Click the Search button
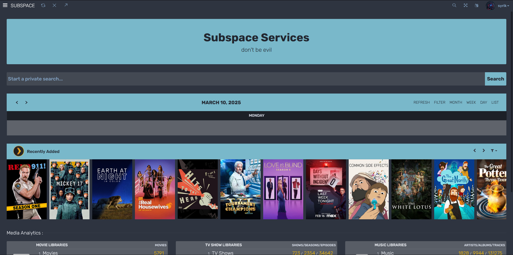The width and height of the screenshot is (513, 255). [x=495, y=79]
